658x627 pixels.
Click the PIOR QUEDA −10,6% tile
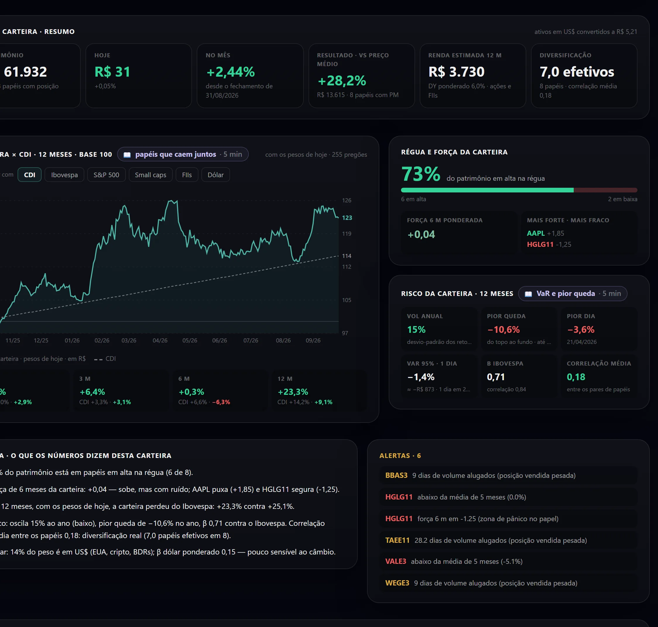[519, 329]
